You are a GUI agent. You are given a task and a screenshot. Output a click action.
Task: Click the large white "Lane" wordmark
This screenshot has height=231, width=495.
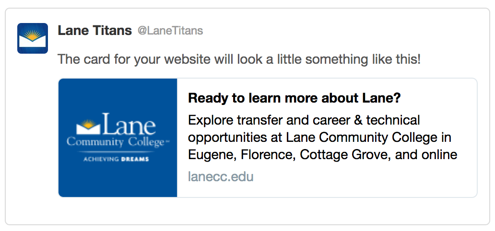(x=129, y=124)
